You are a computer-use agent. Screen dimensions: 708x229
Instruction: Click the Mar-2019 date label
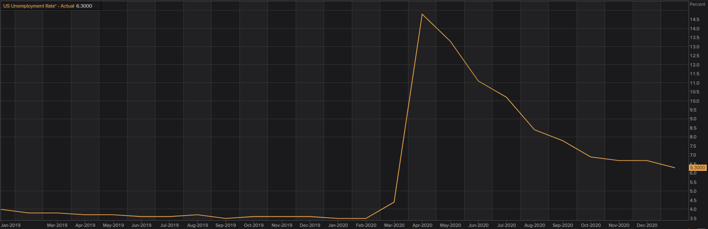(x=57, y=225)
